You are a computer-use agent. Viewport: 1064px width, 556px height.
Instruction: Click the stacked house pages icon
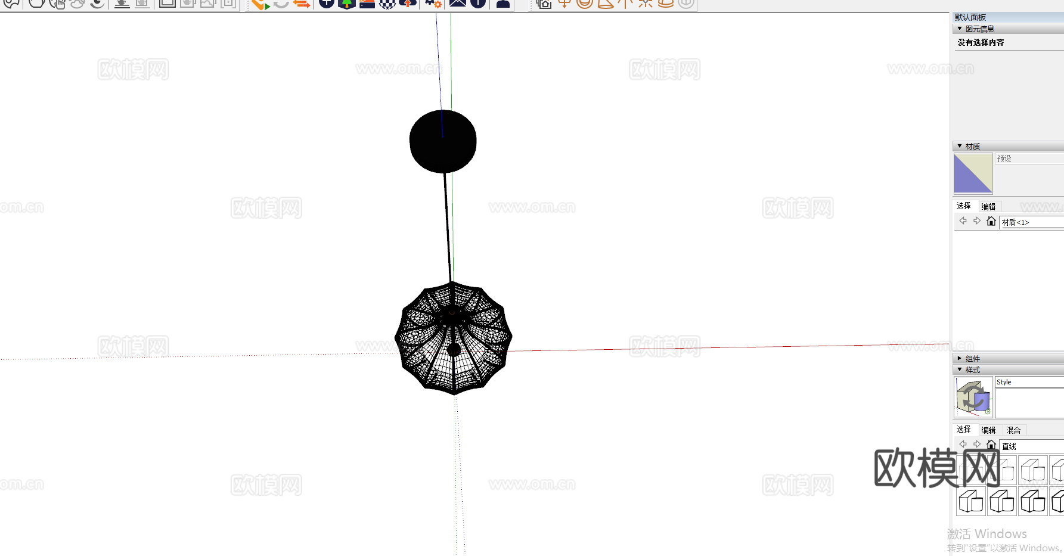coord(544,3)
